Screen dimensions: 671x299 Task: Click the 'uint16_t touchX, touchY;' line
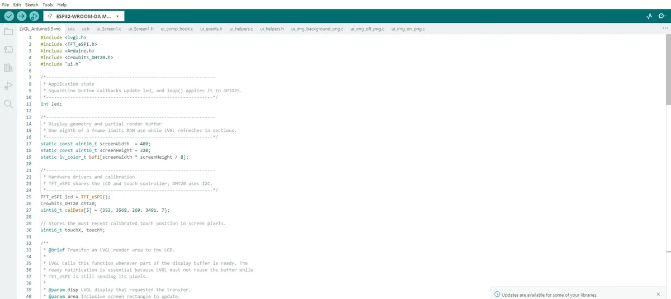pos(73,230)
